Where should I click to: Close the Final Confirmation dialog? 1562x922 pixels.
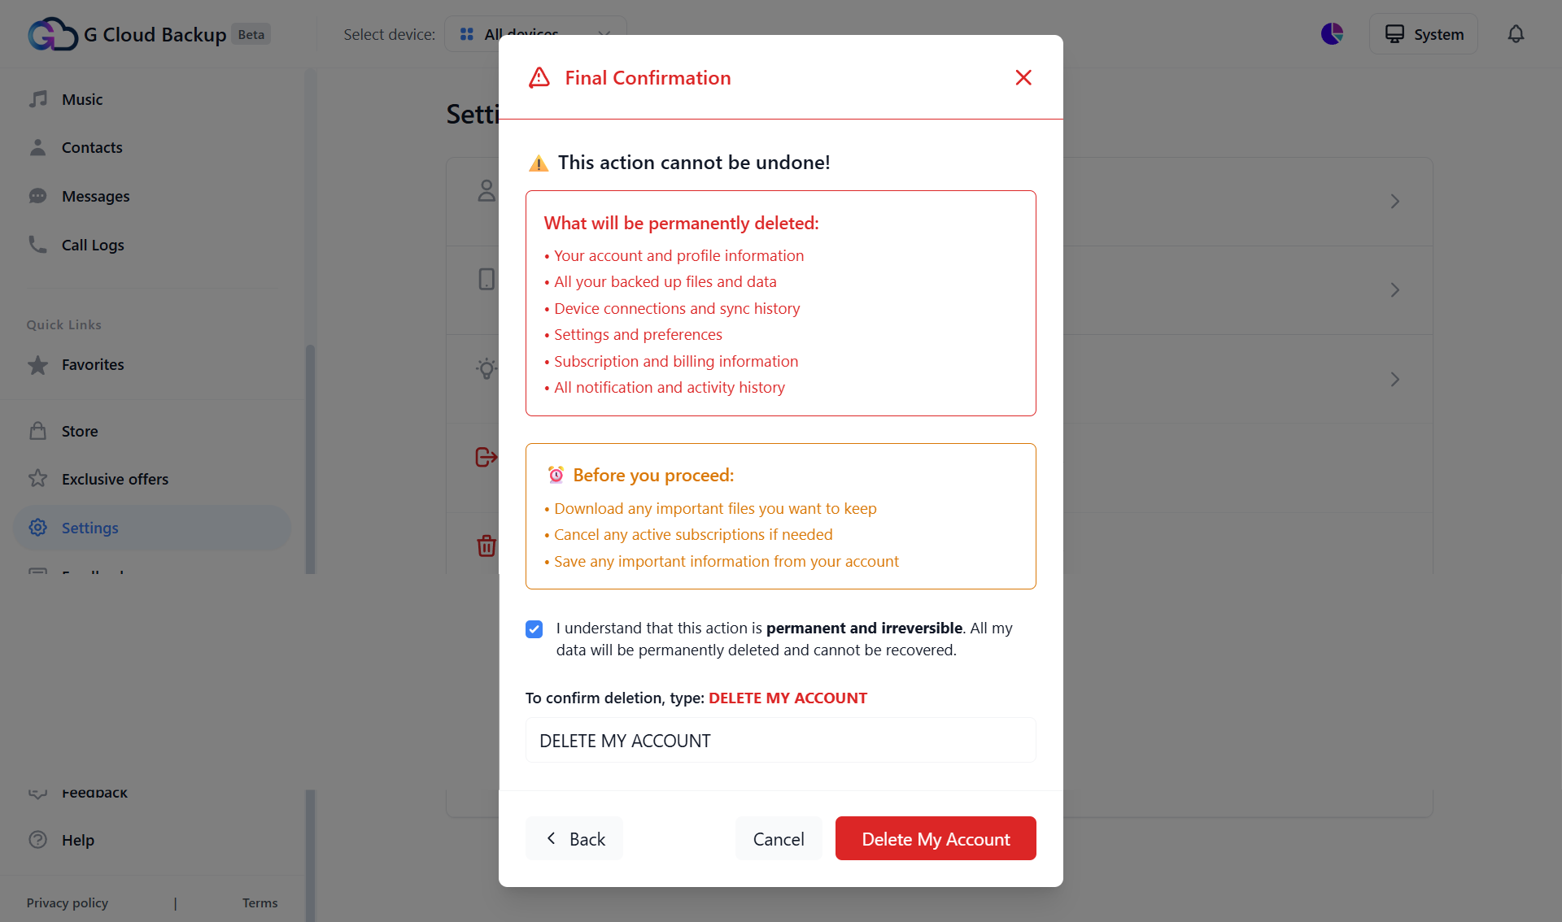1023,77
